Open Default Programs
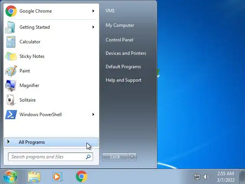The height and width of the screenshot is (184, 245). tap(123, 67)
